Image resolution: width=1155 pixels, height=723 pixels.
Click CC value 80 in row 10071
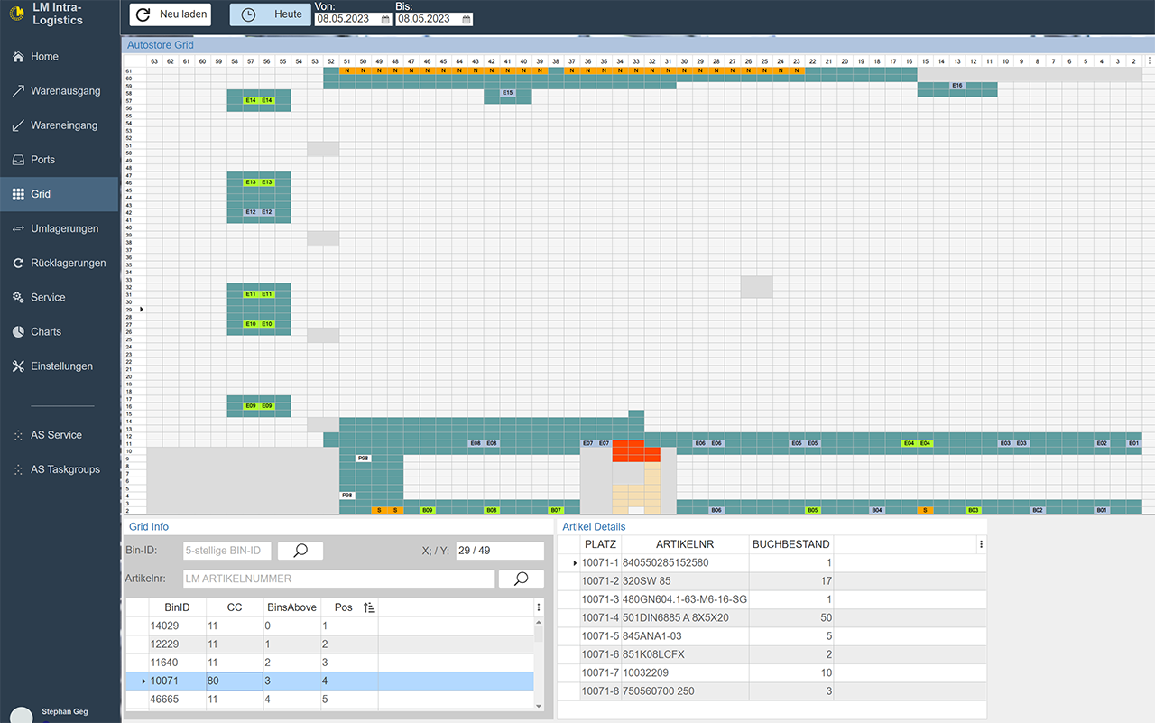coord(235,681)
